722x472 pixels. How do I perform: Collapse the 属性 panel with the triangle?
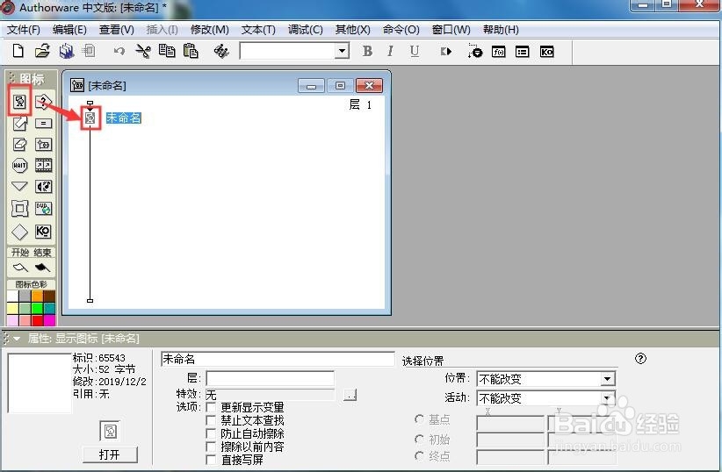[17, 339]
